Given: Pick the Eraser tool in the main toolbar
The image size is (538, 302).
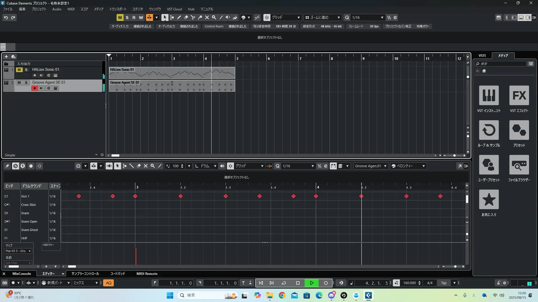Looking at the screenshot, I should pyautogui.click(x=186, y=17).
